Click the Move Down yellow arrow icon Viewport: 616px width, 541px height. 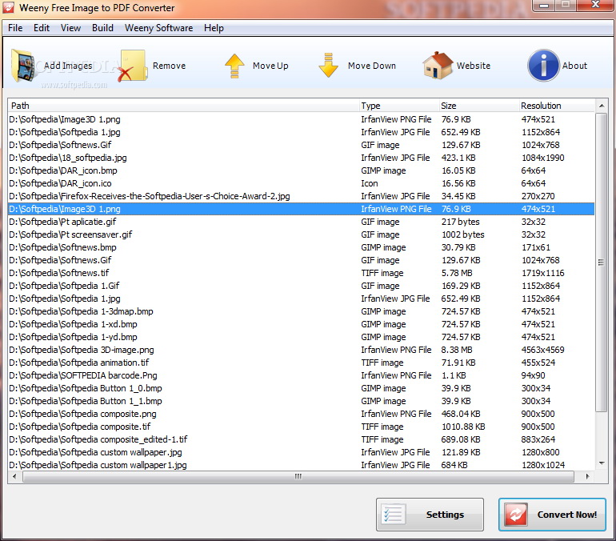[x=328, y=65]
